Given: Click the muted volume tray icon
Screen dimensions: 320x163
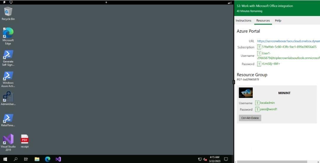Looking at the screenshot, I should tap(205, 159).
